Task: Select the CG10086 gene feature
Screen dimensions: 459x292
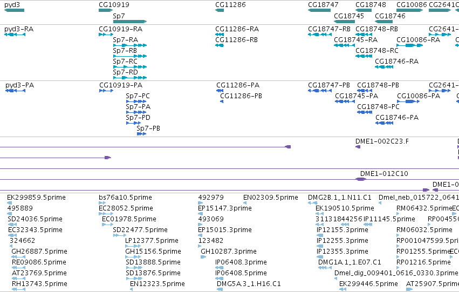Action: coord(409,10)
